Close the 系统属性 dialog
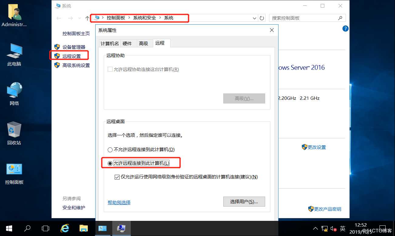Viewport: 395px width, 236px height. 272,30
